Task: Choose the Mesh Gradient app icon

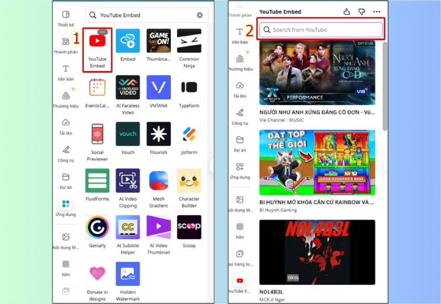Action: pos(158,181)
